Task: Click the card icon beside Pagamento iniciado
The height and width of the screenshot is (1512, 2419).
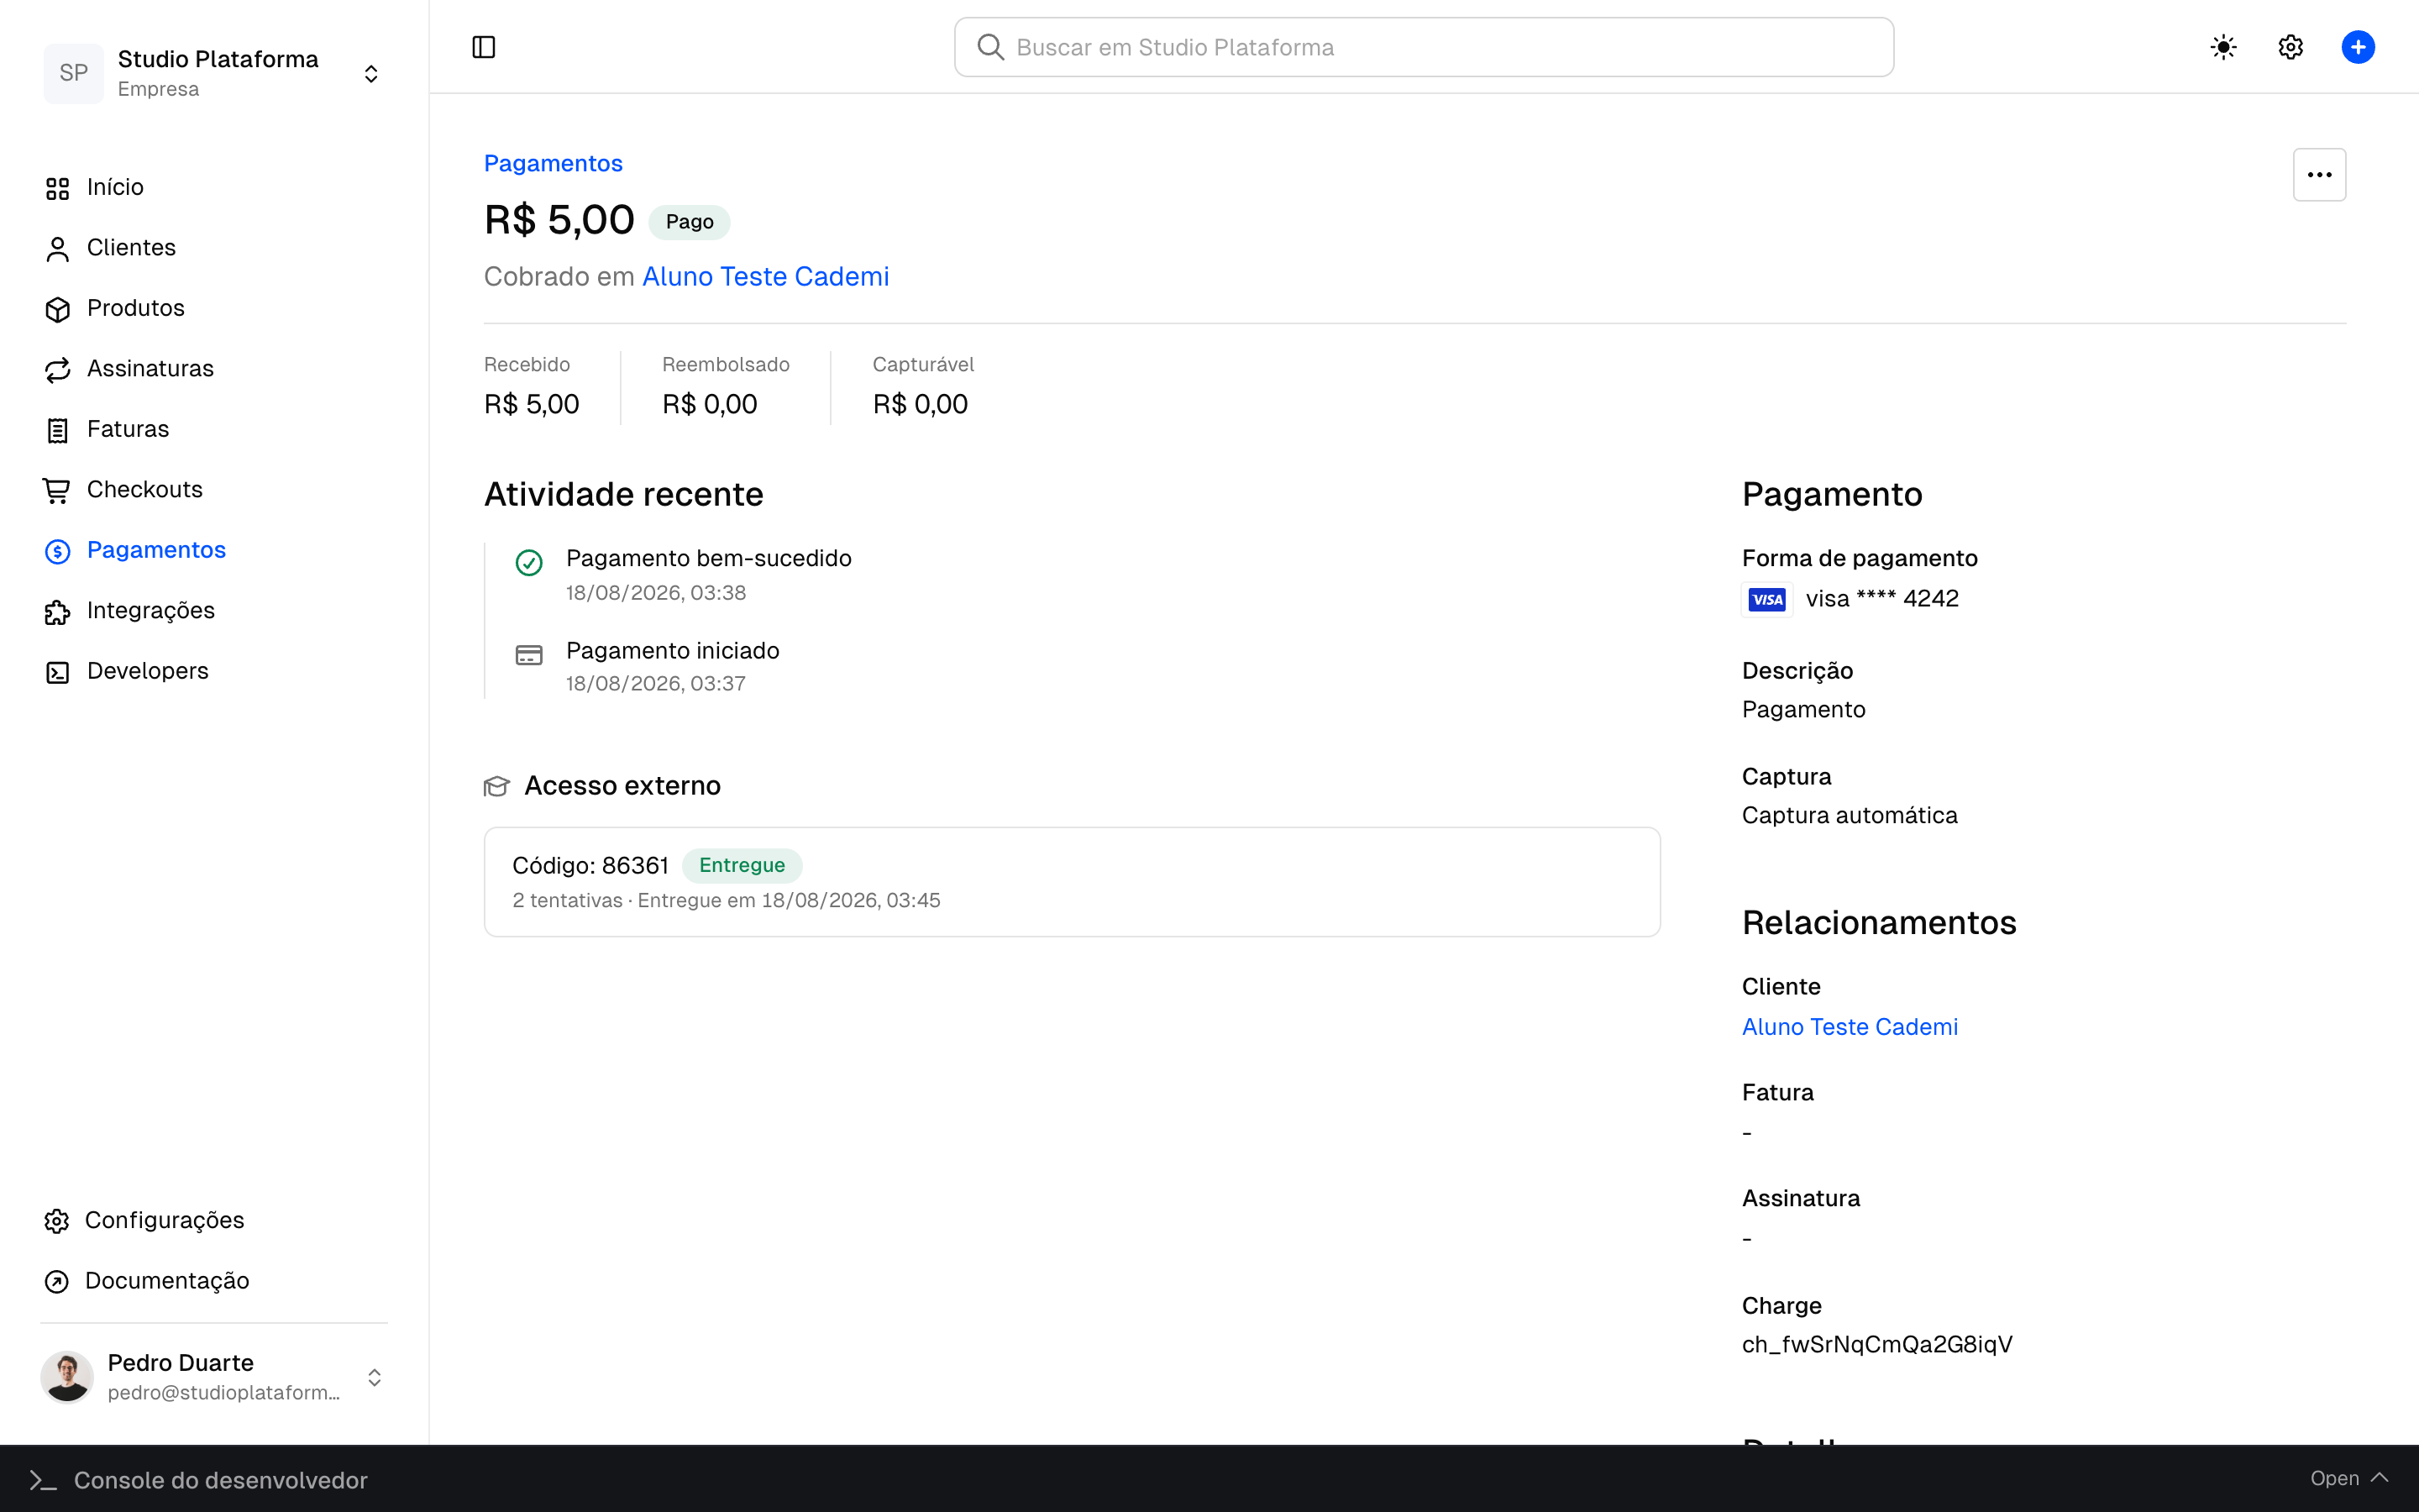Action: point(529,655)
